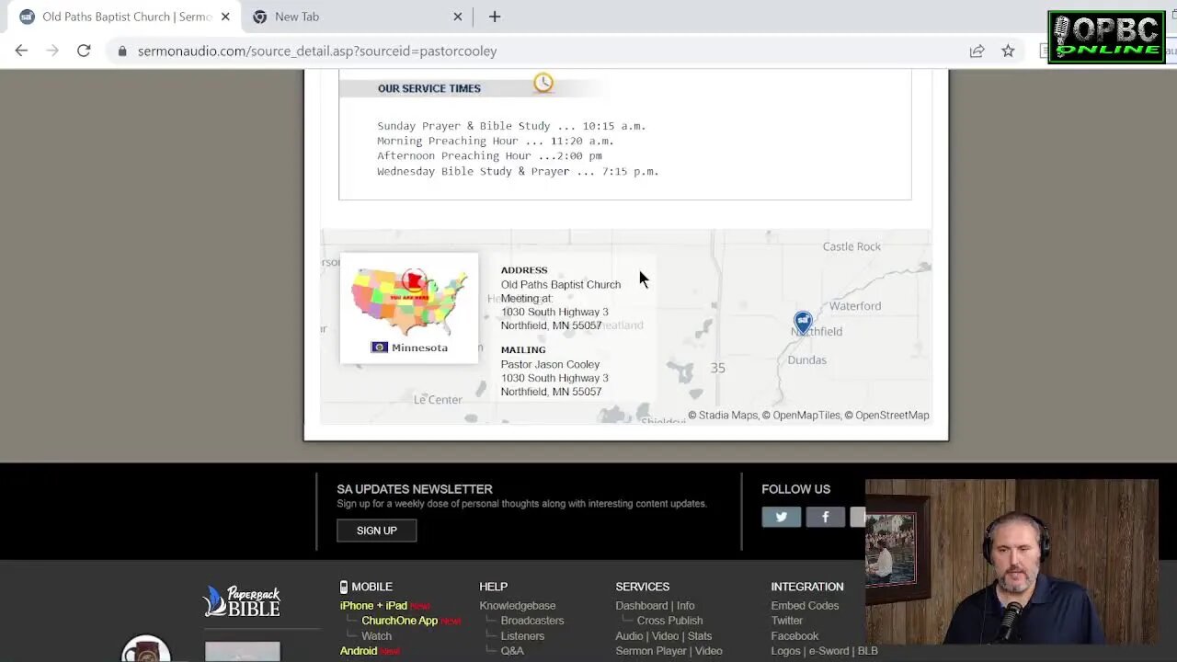
Task: Open the Android link
Action: pos(359,651)
